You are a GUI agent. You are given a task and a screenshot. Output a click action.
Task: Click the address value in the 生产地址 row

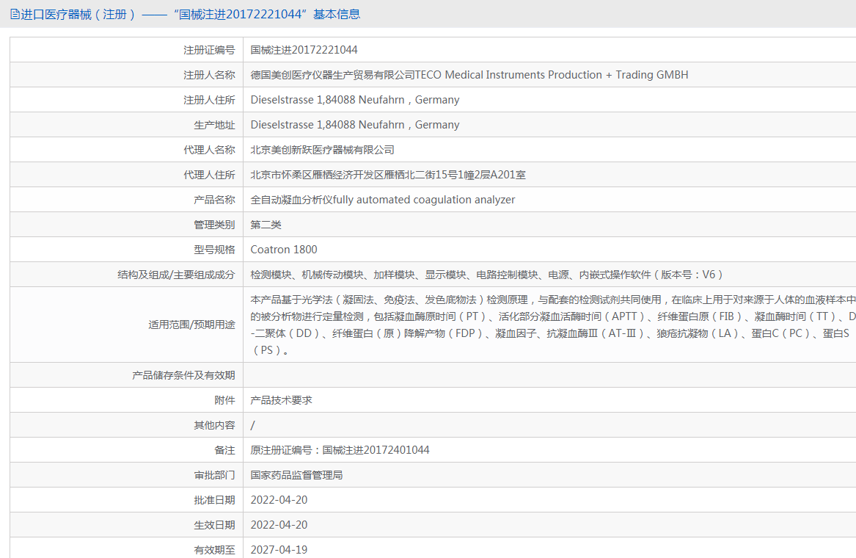pos(354,125)
